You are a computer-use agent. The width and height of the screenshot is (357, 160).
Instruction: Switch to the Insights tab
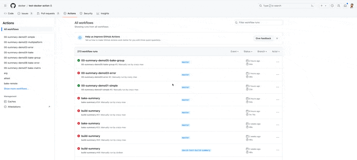103,13
